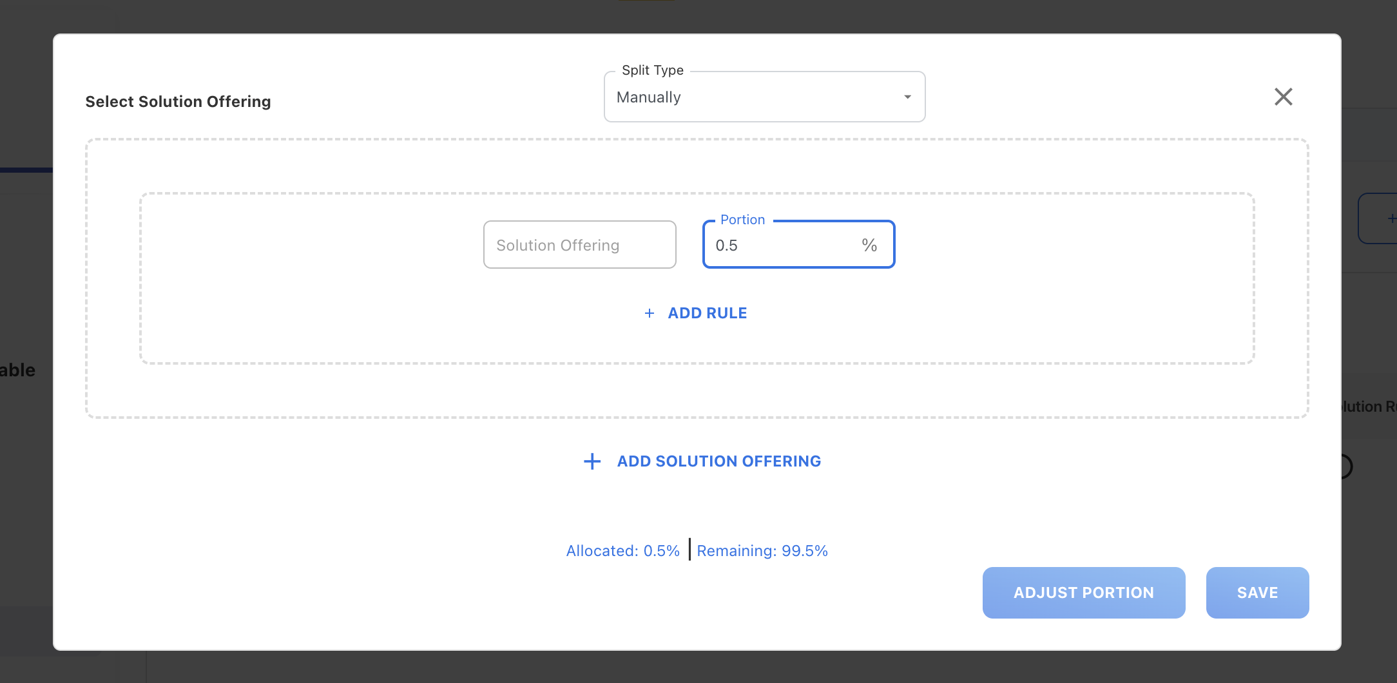Close the Select Solution Offering dialog

click(1283, 97)
